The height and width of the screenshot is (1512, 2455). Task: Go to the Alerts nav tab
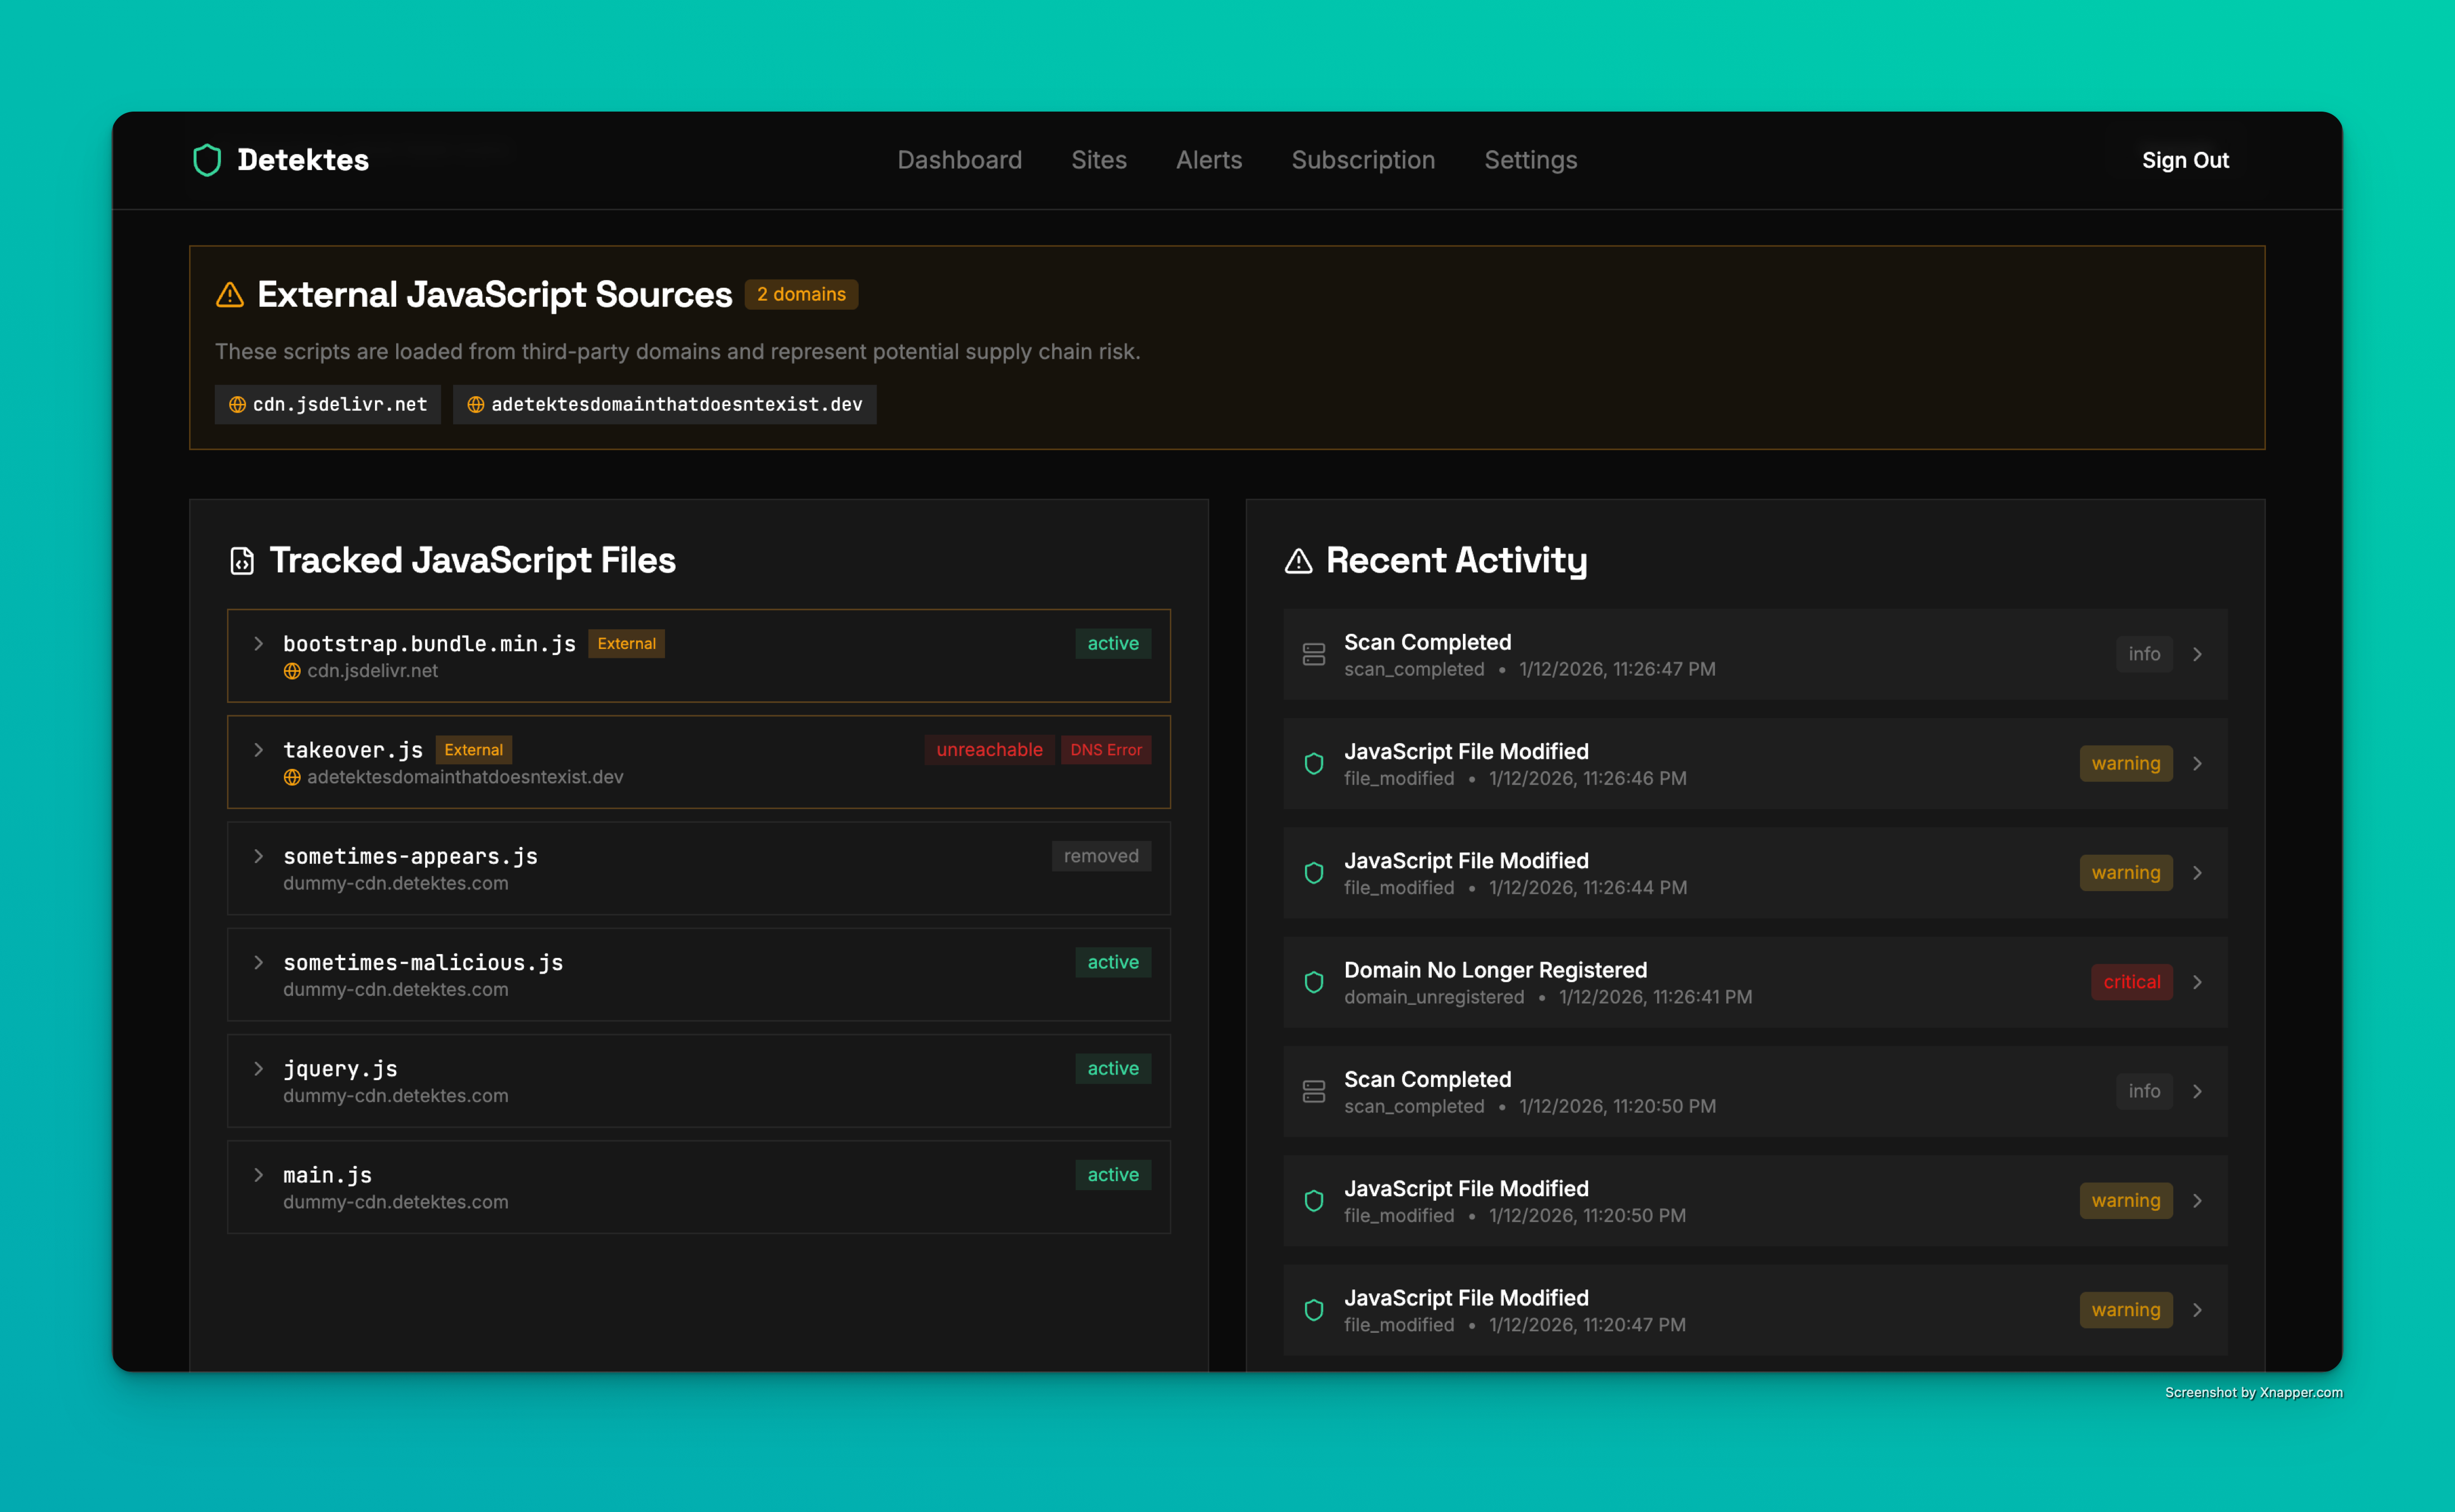coord(1208,160)
